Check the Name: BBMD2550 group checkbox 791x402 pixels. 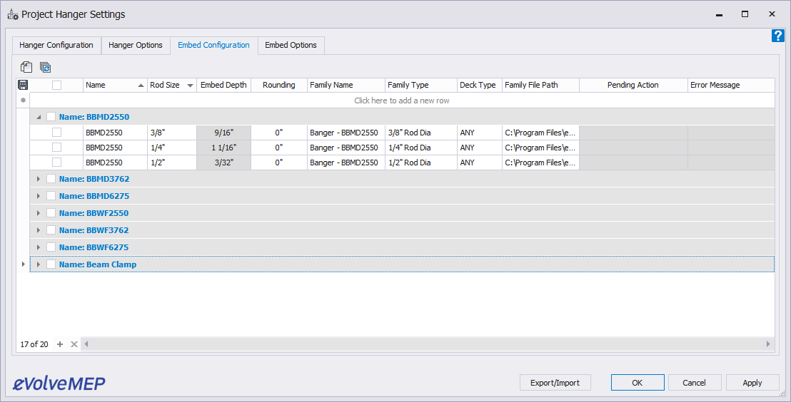point(51,117)
